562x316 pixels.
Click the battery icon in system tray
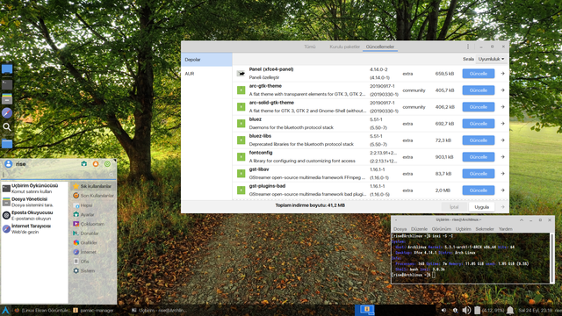(477, 310)
